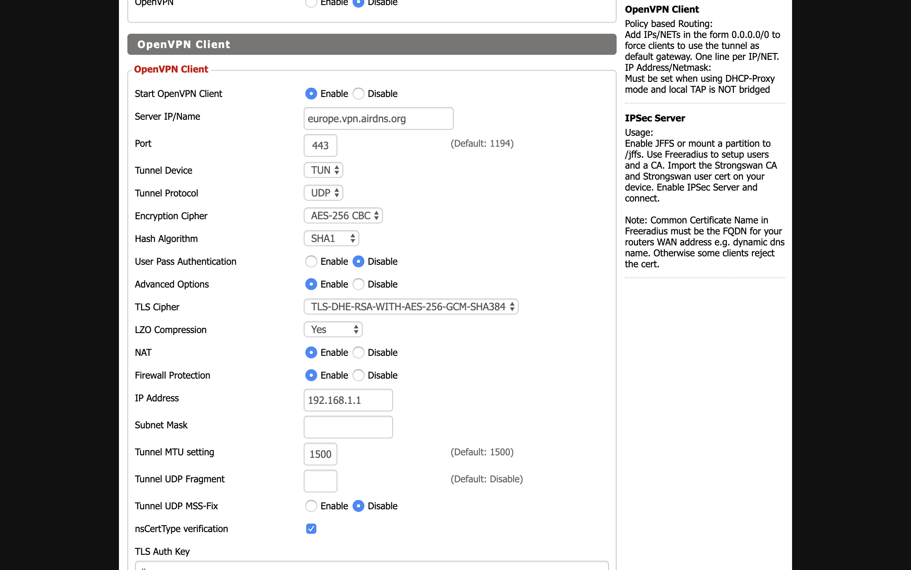This screenshot has height=570, width=911.
Task: Click the empty Subnet Mask field
Action: [348, 427]
